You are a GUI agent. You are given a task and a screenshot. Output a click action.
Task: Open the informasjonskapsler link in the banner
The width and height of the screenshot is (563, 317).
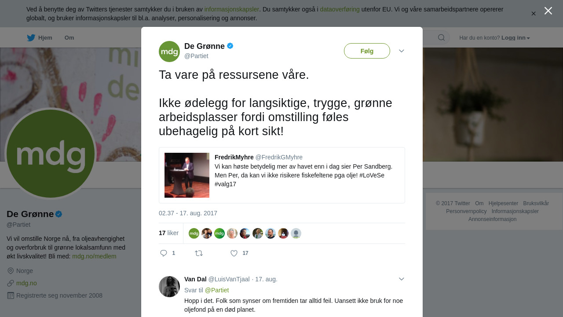tap(231, 9)
